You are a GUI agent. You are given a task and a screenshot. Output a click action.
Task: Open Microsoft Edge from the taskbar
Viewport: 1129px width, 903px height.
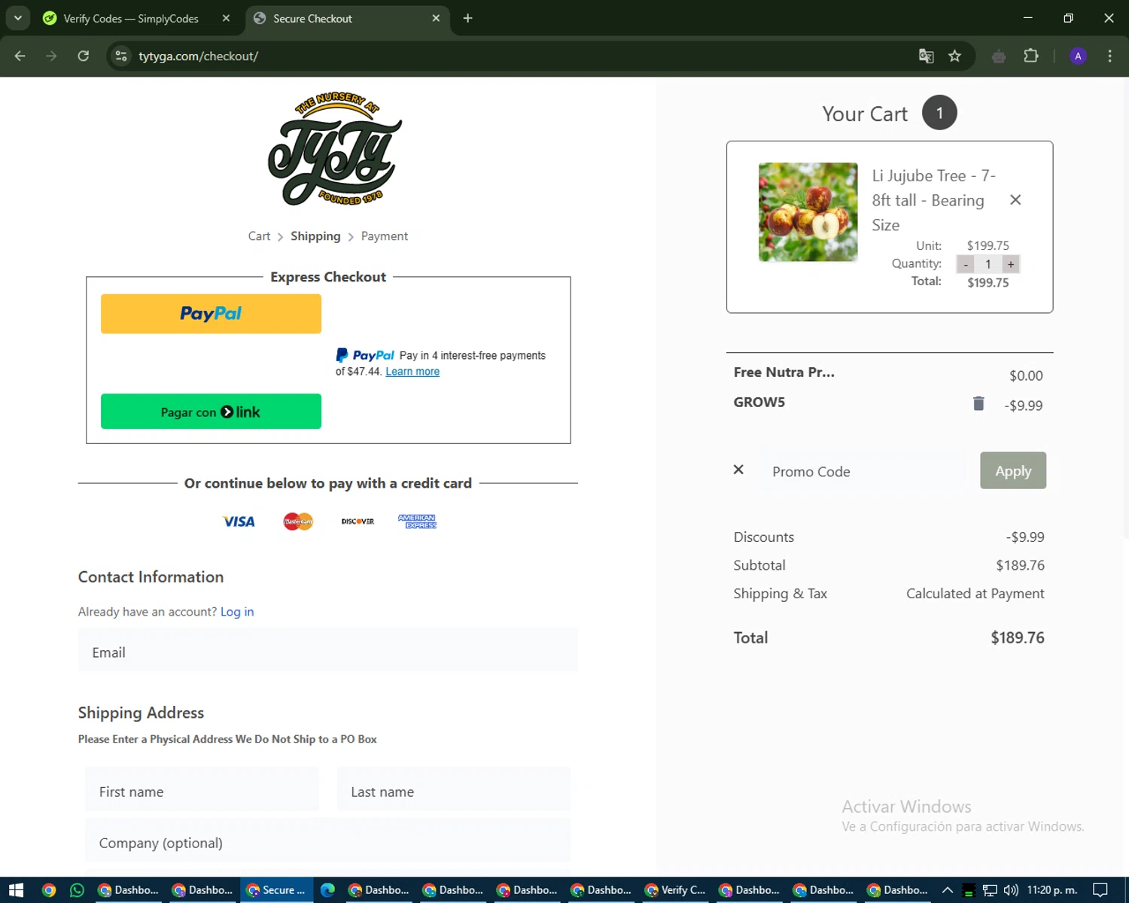[x=327, y=890]
